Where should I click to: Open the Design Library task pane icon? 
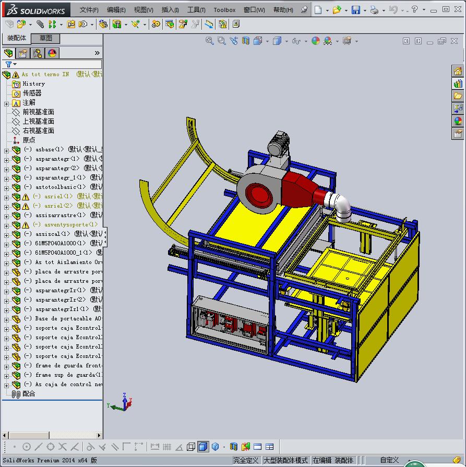point(457,83)
